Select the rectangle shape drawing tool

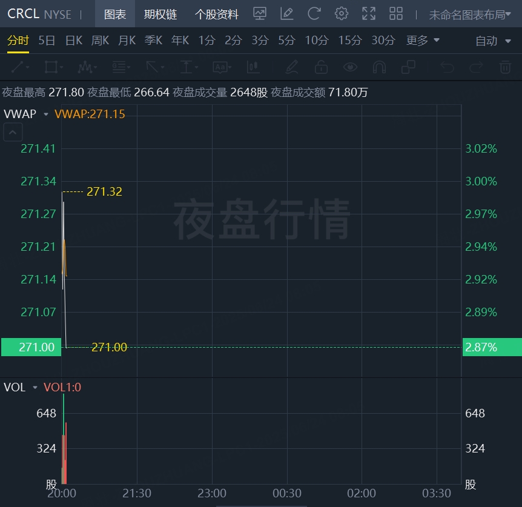pyautogui.click(x=54, y=67)
